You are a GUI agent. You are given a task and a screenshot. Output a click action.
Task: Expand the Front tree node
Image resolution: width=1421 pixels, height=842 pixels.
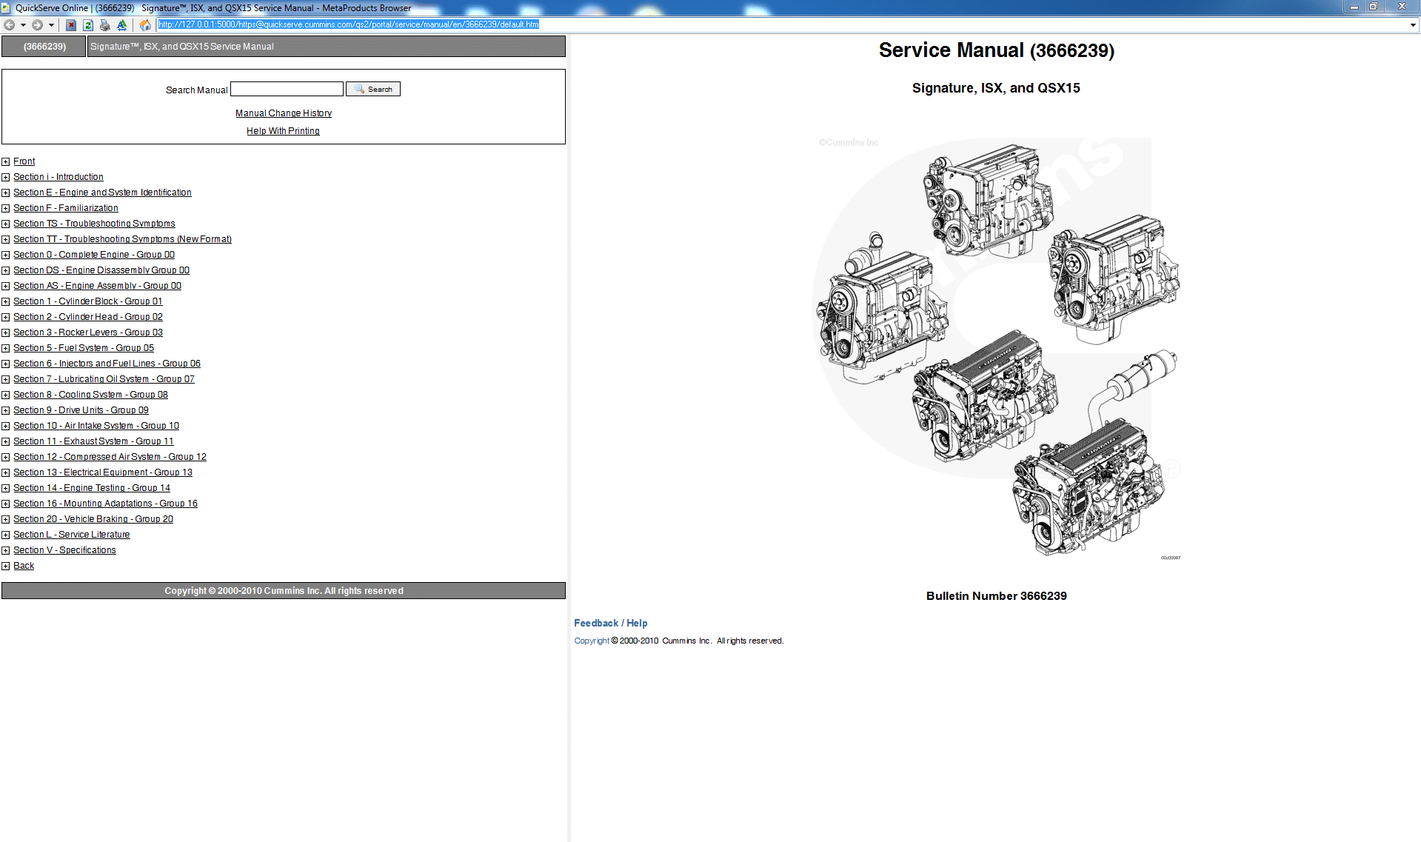click(x=6, y=161)
